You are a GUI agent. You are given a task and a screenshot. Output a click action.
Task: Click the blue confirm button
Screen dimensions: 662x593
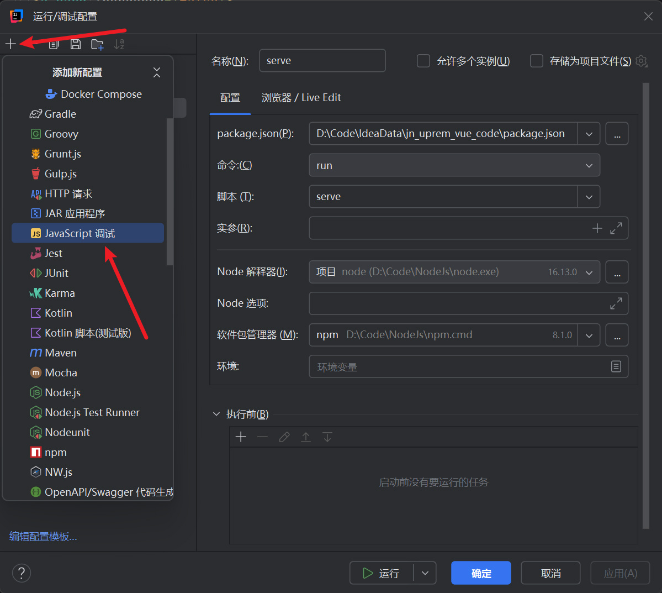point(480,573)
